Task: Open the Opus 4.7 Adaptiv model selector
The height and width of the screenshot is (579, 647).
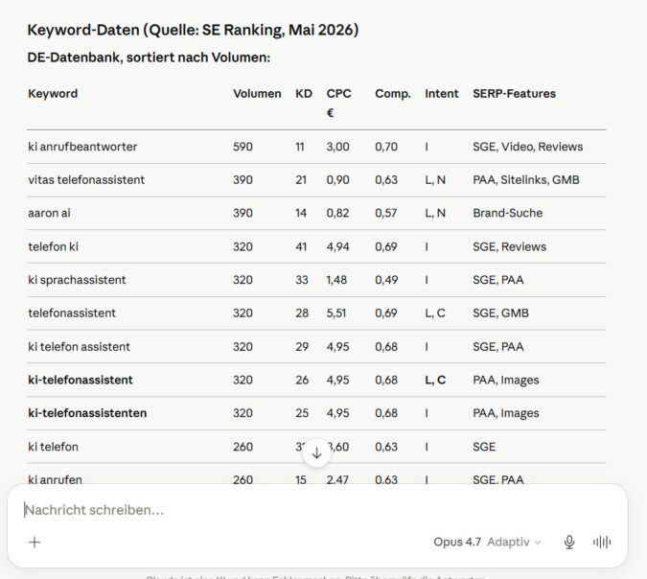Action: tap(487, 542)
